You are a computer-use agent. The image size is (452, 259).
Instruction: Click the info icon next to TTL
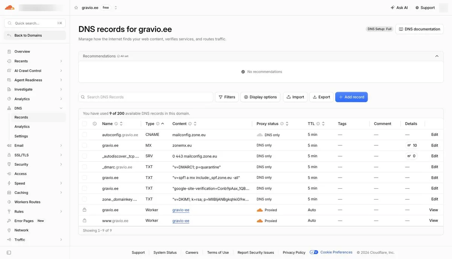(x=318, y=123)
